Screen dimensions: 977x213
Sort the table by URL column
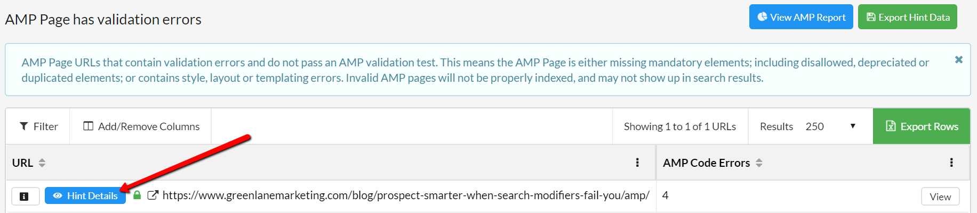click(42, 163)
